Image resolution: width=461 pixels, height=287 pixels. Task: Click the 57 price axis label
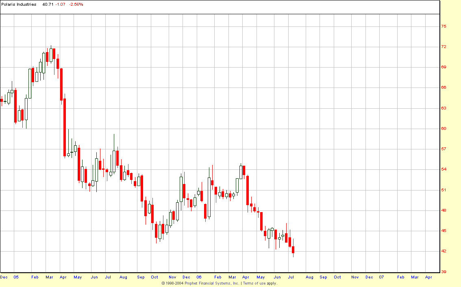tap(444, 149)
